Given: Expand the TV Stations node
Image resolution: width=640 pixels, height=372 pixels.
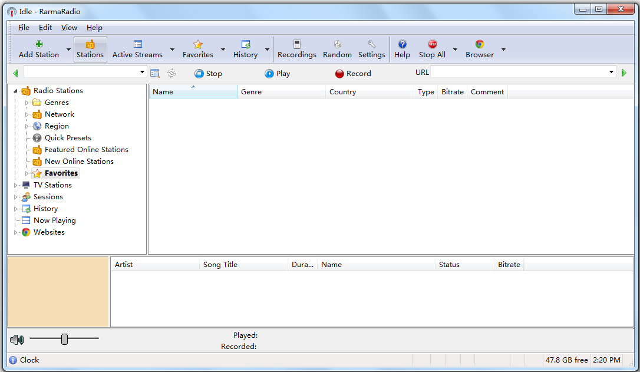Looking at the screenshot, I should 15,185.
